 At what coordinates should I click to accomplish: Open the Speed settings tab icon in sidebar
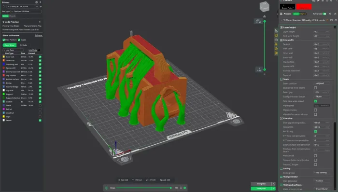click(276, 40)
